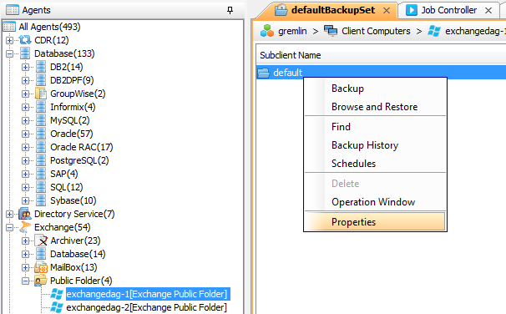
Task: Pin the Agents panel with pushpin icon
Action: (x=230, y=10)
